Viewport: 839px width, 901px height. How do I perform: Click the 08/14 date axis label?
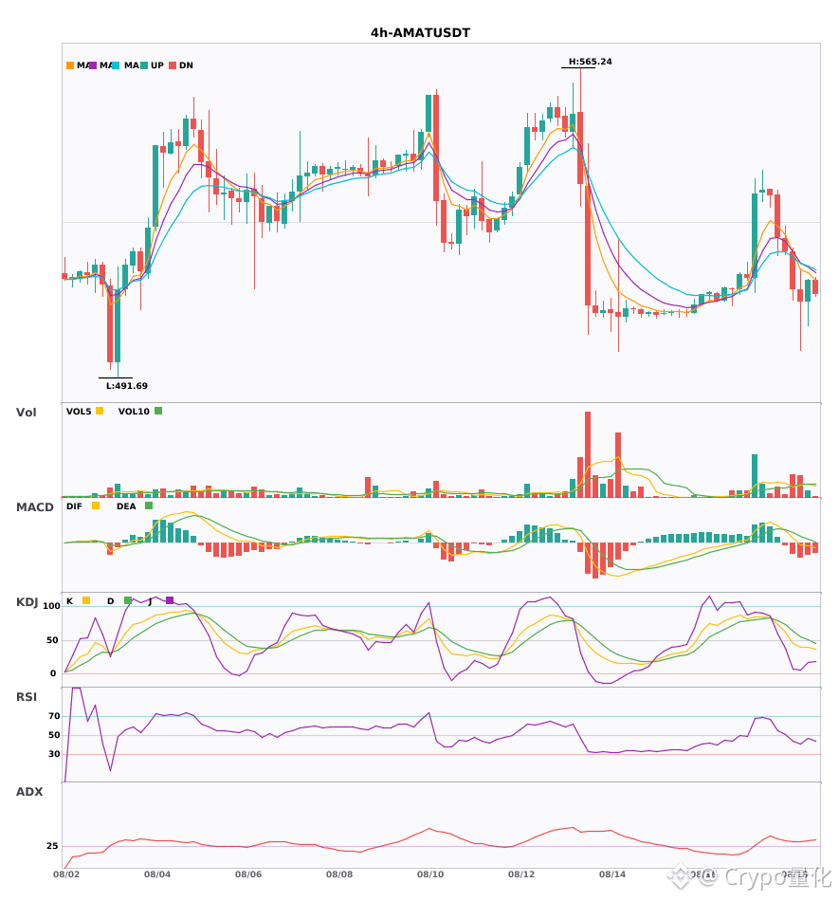(612, 874)
